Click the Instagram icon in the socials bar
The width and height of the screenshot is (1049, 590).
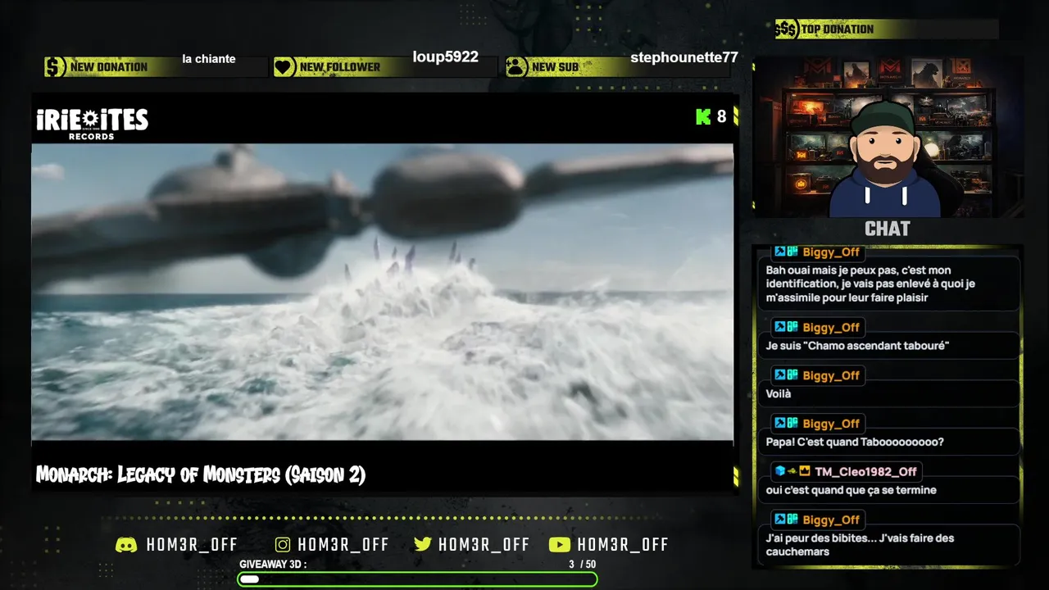pos(283,545)
